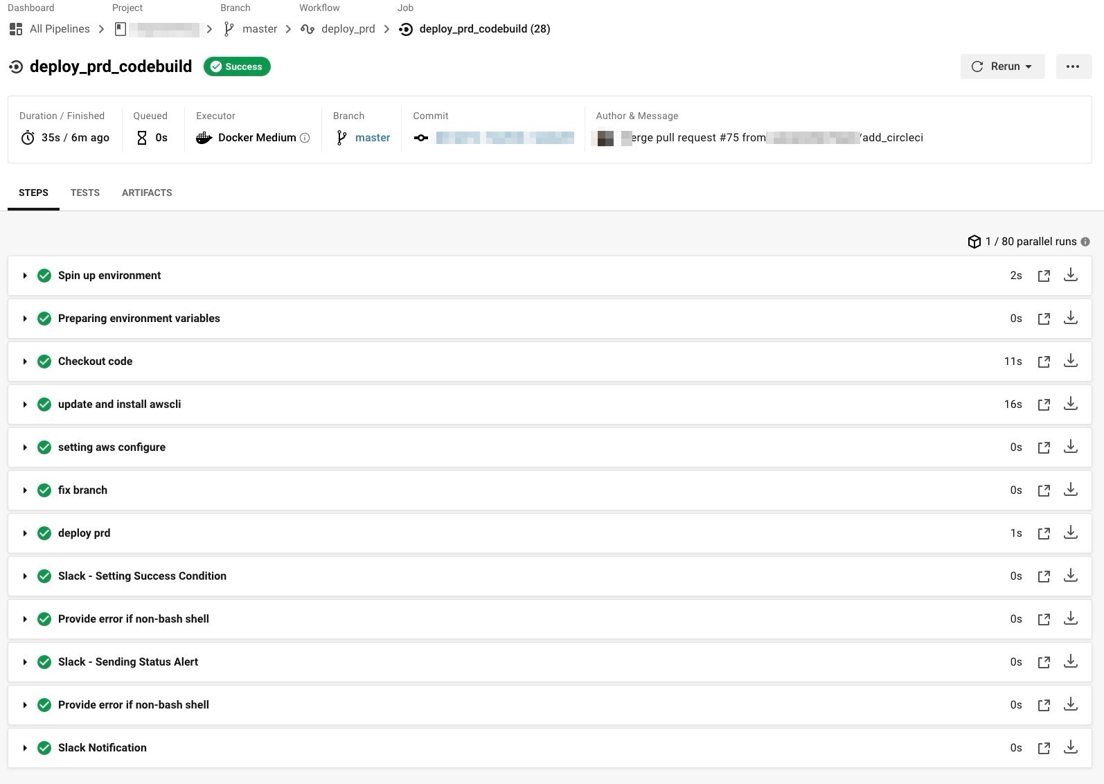Image resolution: width=1104 pixels, height=784 pixels.
Task: Click the commit author avatar thumbnail
Action: click(605, 138)
